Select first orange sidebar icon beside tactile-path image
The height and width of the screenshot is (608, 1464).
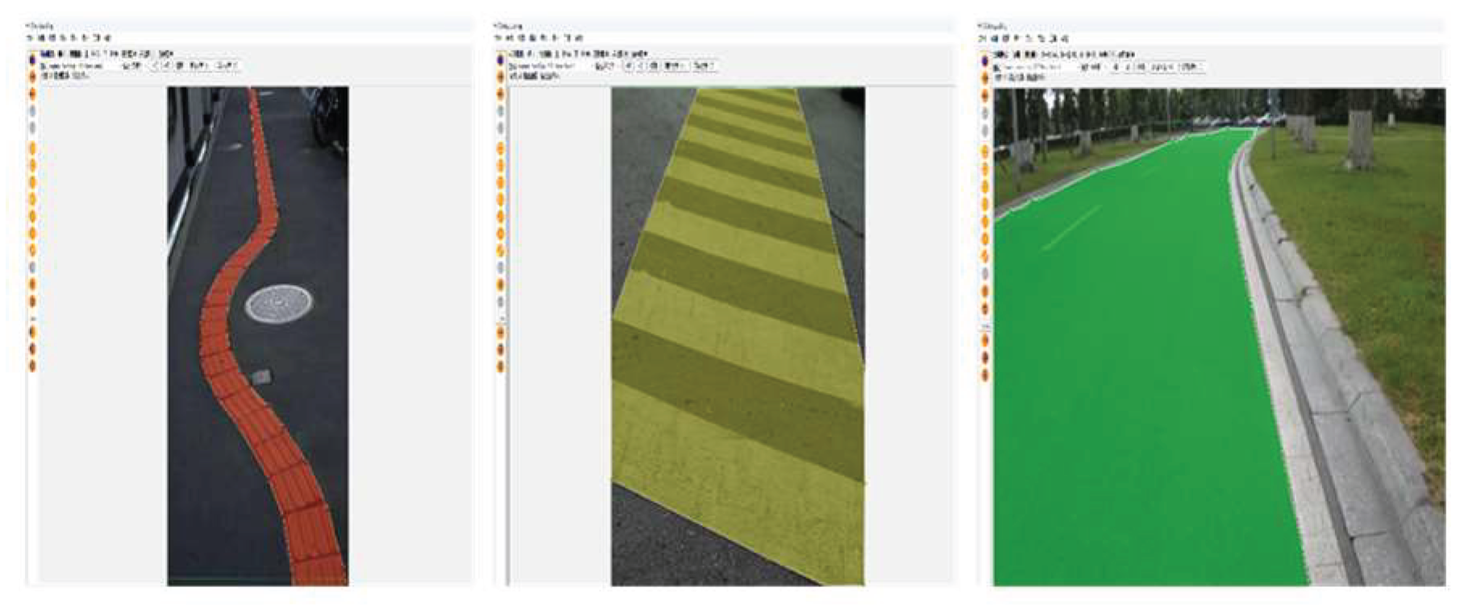(32, 77)
